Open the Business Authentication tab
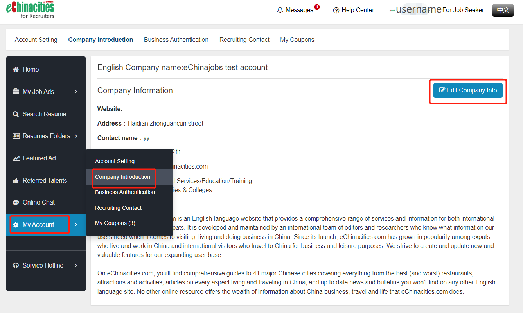523x313 pixels. coord(176,40)
